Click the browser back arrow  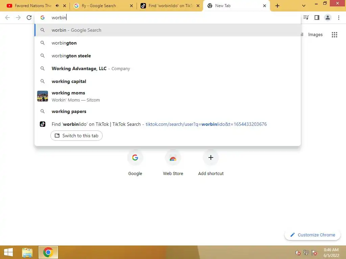pyautogui.click(x=7, y=18)
